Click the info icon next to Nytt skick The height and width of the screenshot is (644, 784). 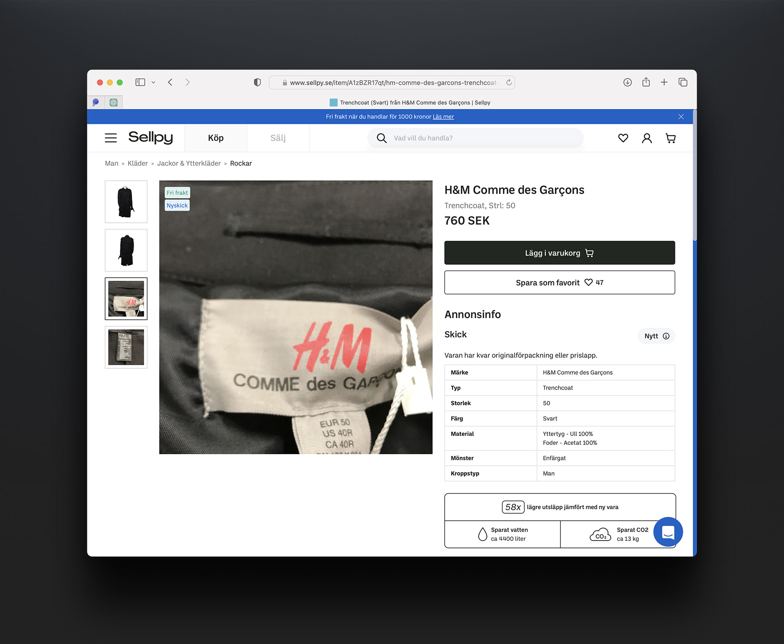[x=666, y=336]
